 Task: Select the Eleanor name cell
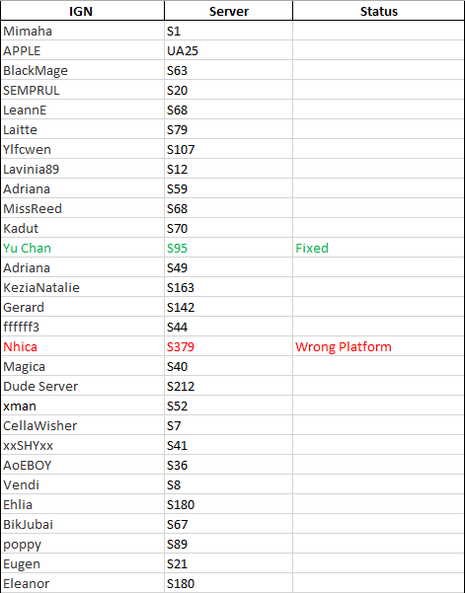coord(83,583)
